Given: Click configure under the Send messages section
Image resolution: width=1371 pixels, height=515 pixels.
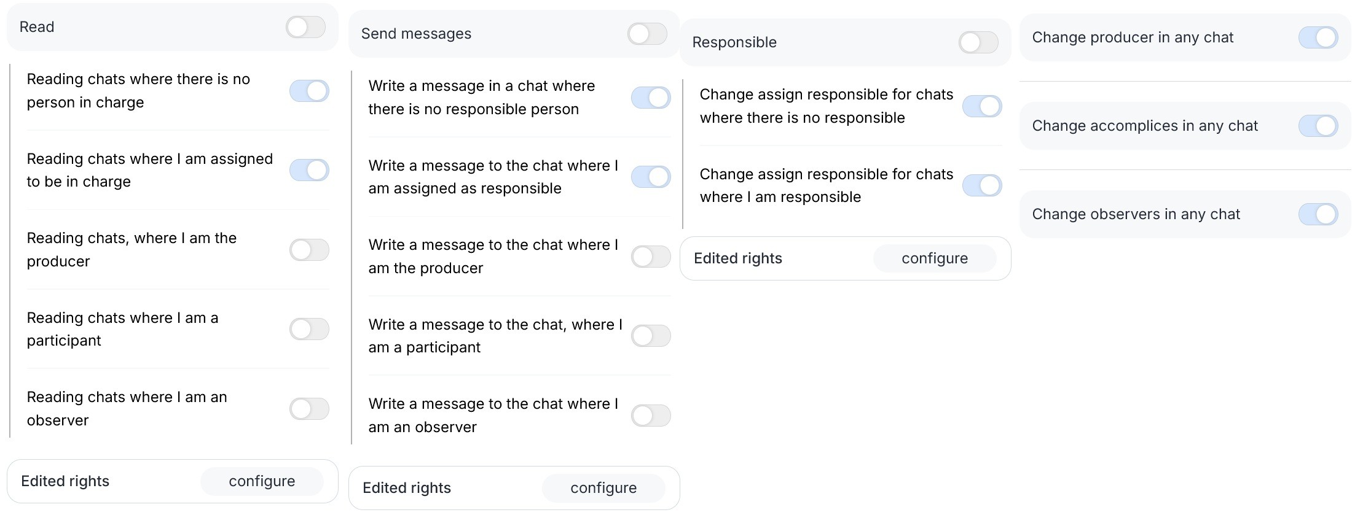Looking at the screenshot, I should click(x=603, y=488).
